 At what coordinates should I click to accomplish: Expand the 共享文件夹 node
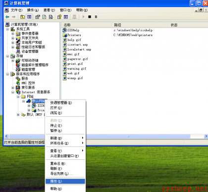coord(13,38)
